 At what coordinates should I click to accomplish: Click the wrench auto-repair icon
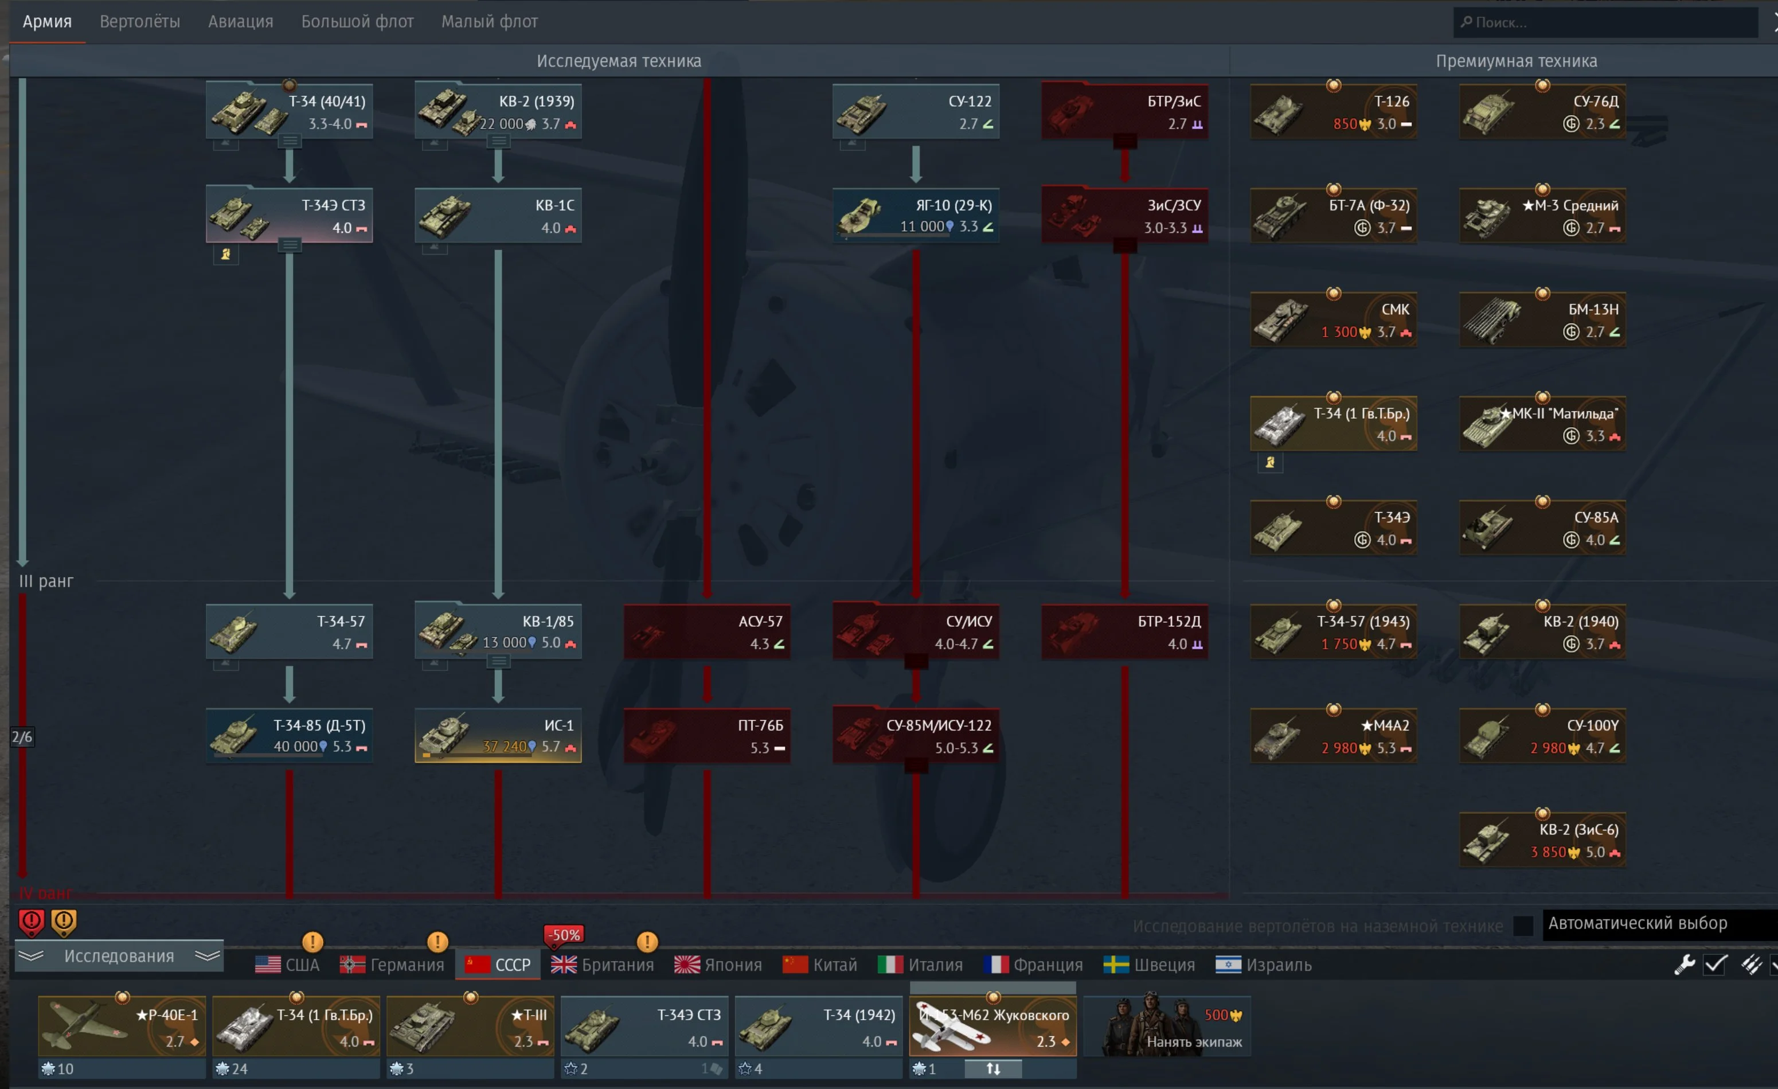point(1684,964)
